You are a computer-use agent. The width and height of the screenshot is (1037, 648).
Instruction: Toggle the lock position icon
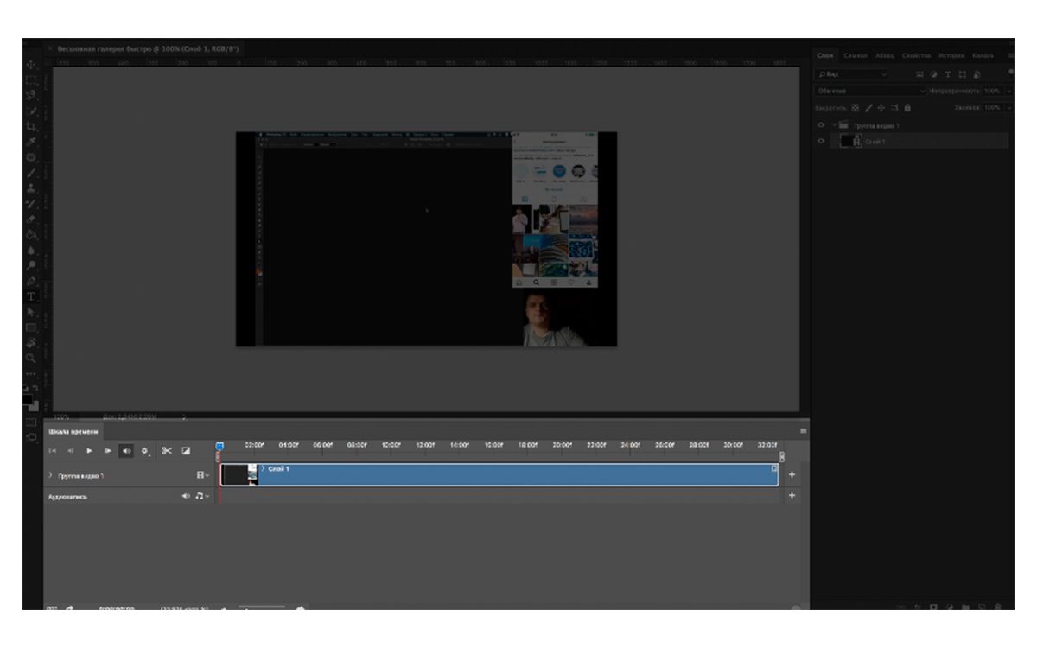pos(881,108)
